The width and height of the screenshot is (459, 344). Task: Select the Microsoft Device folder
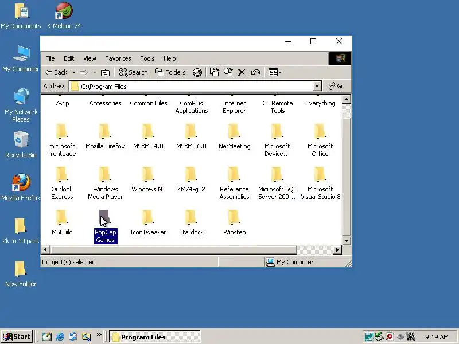click(x=277, y=140)
